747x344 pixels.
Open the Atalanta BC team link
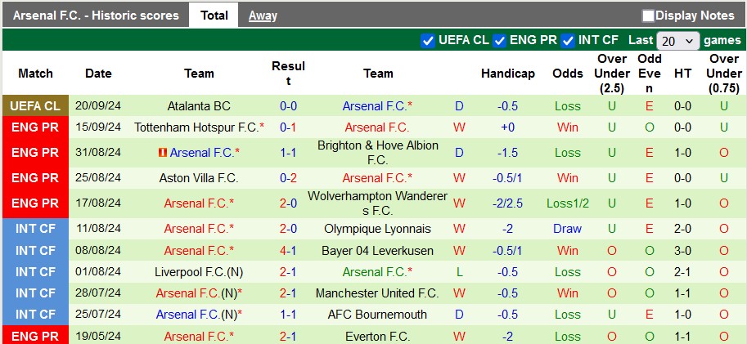199,106
